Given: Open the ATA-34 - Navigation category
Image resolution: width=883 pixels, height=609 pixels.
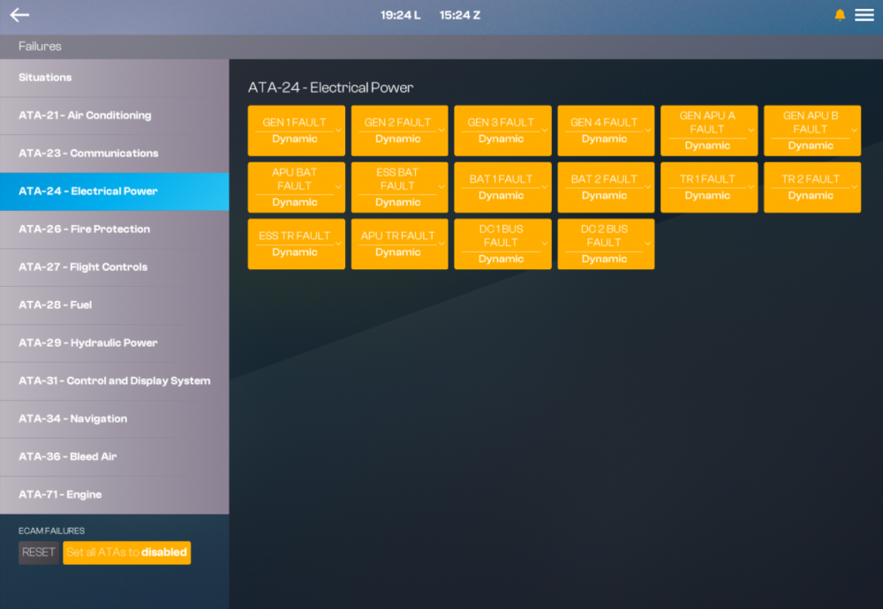Looking at the screenshot, I should pyautogui.click(x=114, y=418).
